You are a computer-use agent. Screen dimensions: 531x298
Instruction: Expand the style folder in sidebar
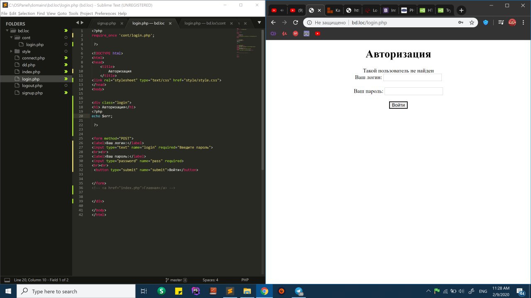(12, 51)
